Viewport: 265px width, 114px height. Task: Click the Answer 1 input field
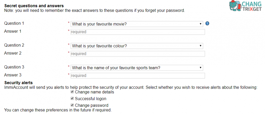click(x=138, y=32)
